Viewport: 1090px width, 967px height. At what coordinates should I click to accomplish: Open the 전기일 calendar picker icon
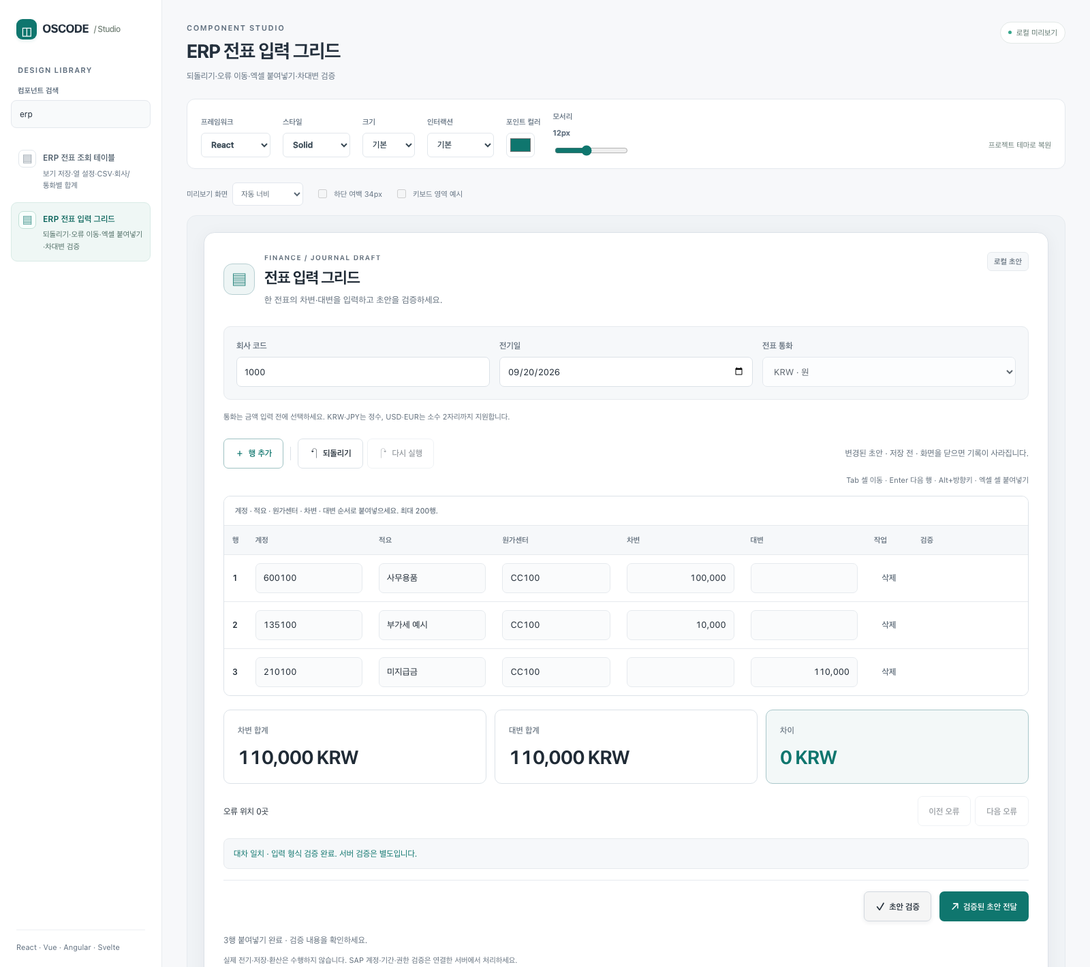[x=738, y=372]
